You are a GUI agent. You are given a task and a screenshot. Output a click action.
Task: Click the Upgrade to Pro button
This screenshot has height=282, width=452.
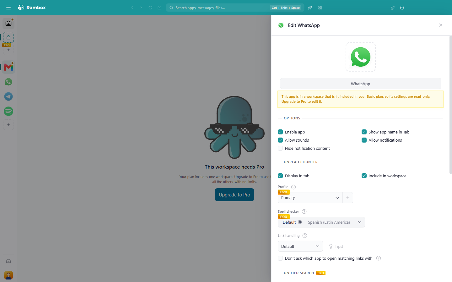(234, 195)
